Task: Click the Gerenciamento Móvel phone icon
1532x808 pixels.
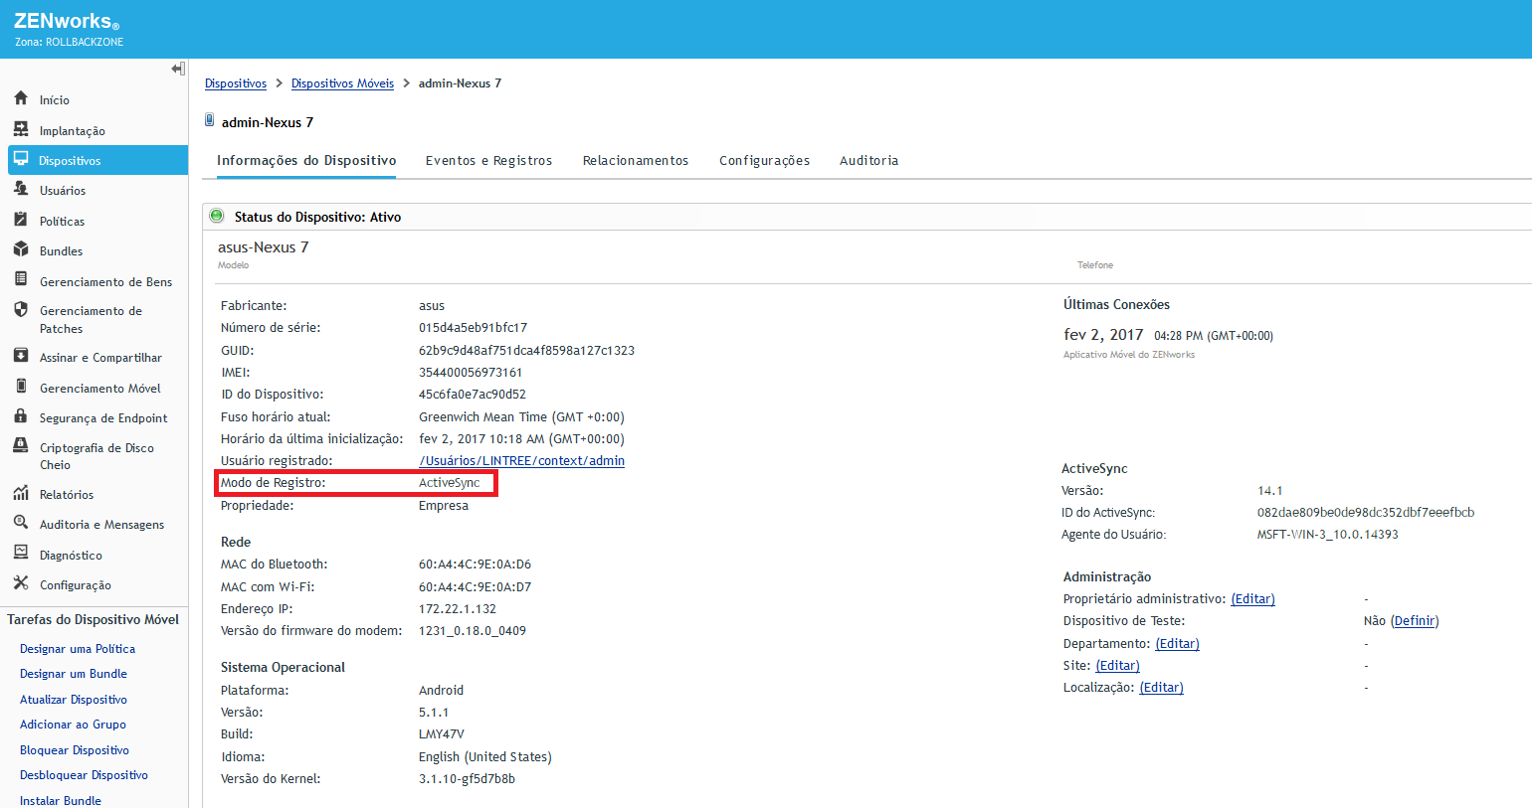Action: tap(21, 387)
